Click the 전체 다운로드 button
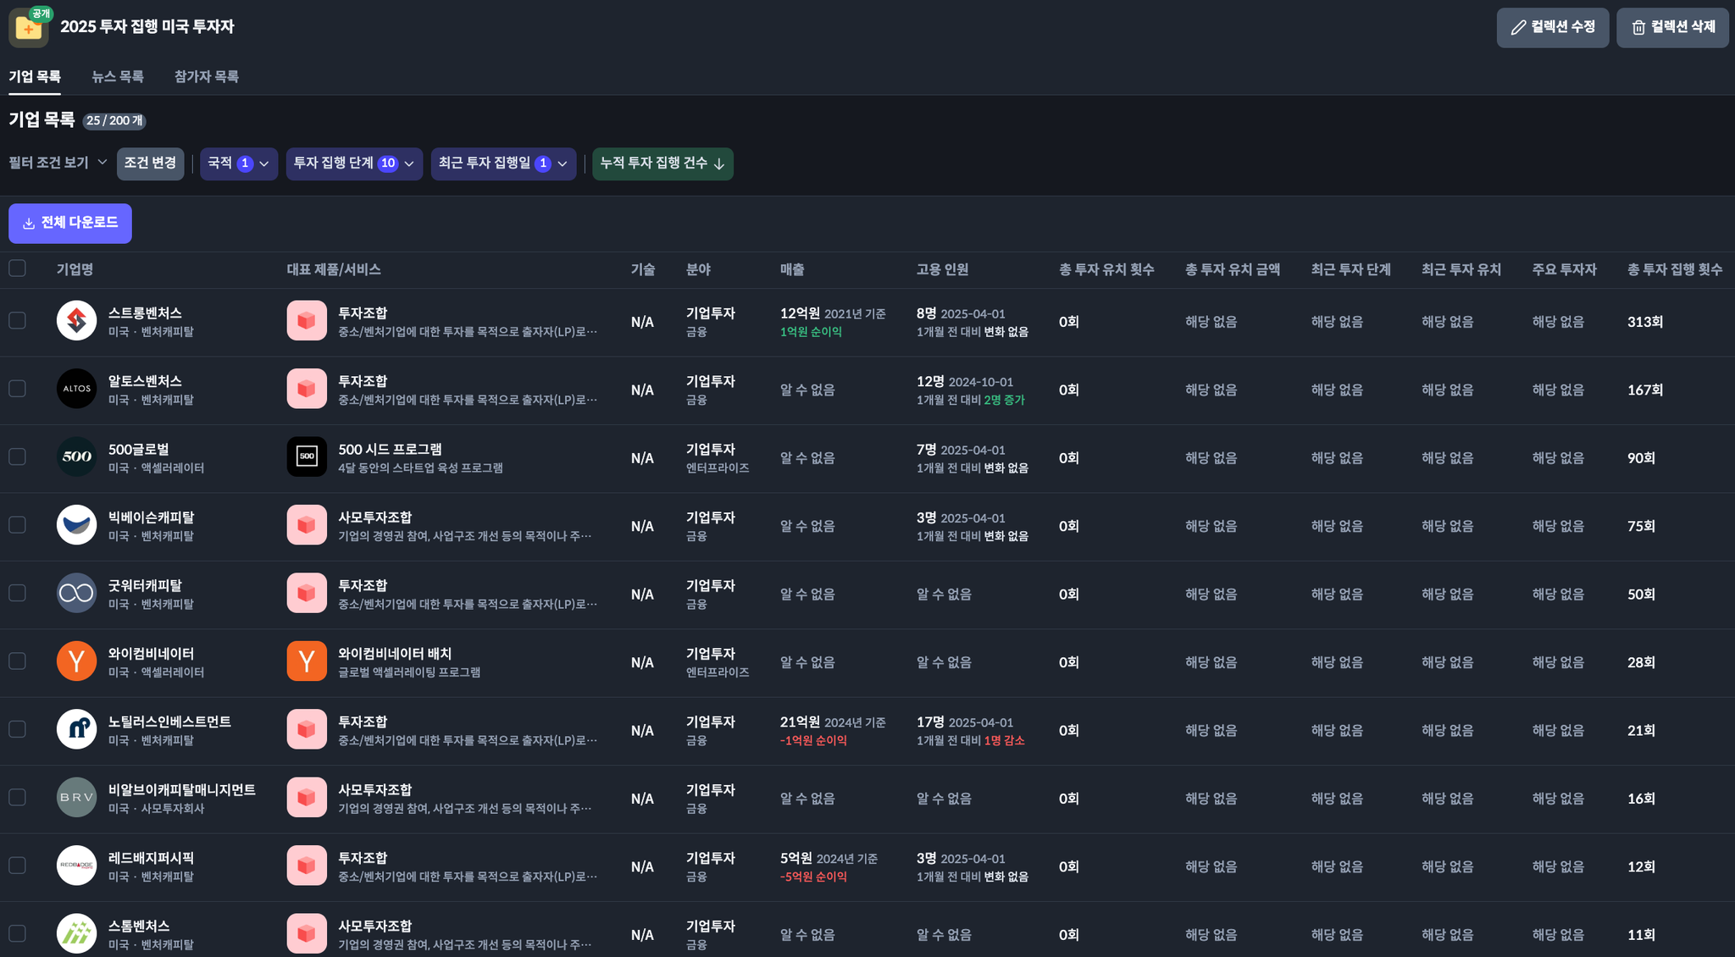This screenshot has height=957, width=1735. [70, 223]
